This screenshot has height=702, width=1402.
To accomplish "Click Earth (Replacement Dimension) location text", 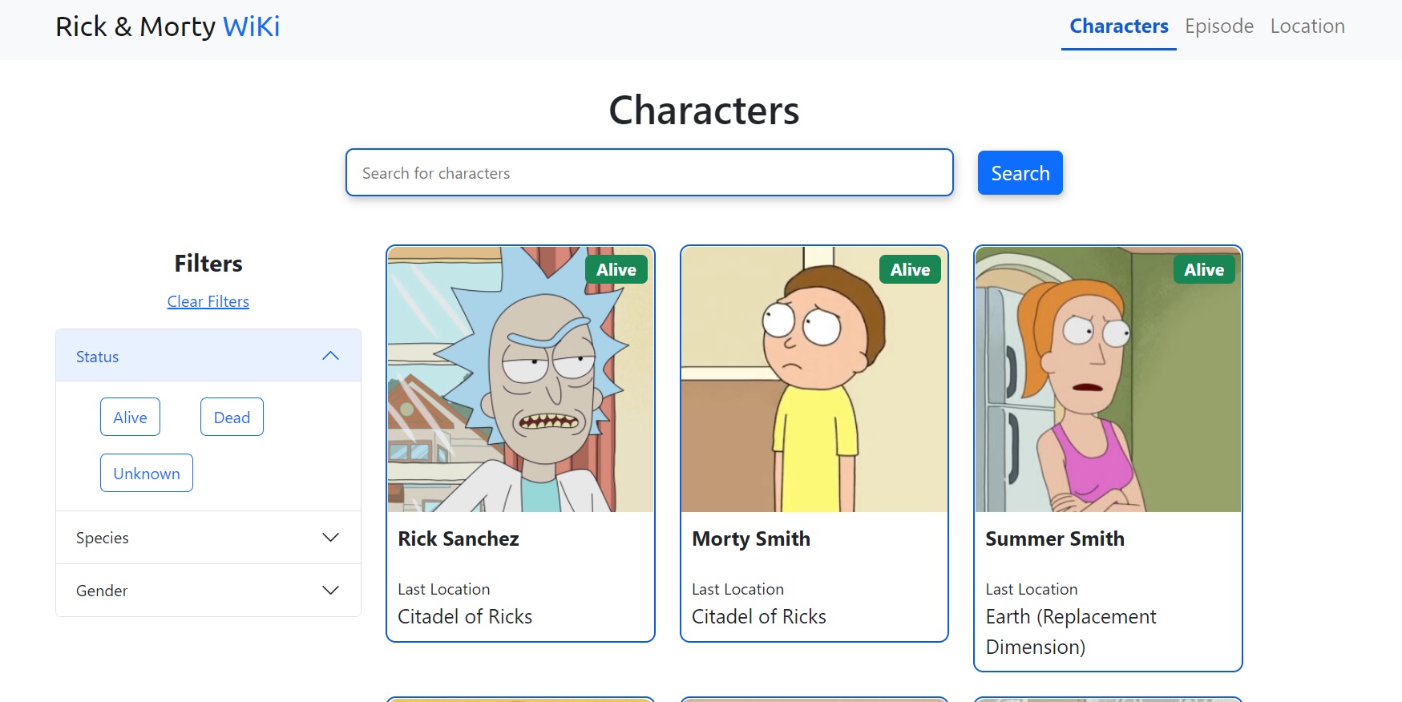I will (1071, 631).
